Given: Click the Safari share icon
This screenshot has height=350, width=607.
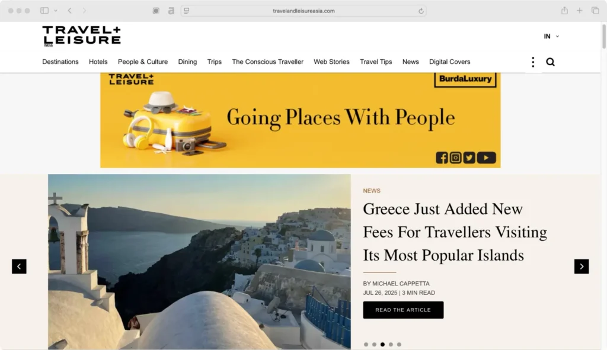Looking at the screenshot, I should pyautogui.click(x=564, y=11).
